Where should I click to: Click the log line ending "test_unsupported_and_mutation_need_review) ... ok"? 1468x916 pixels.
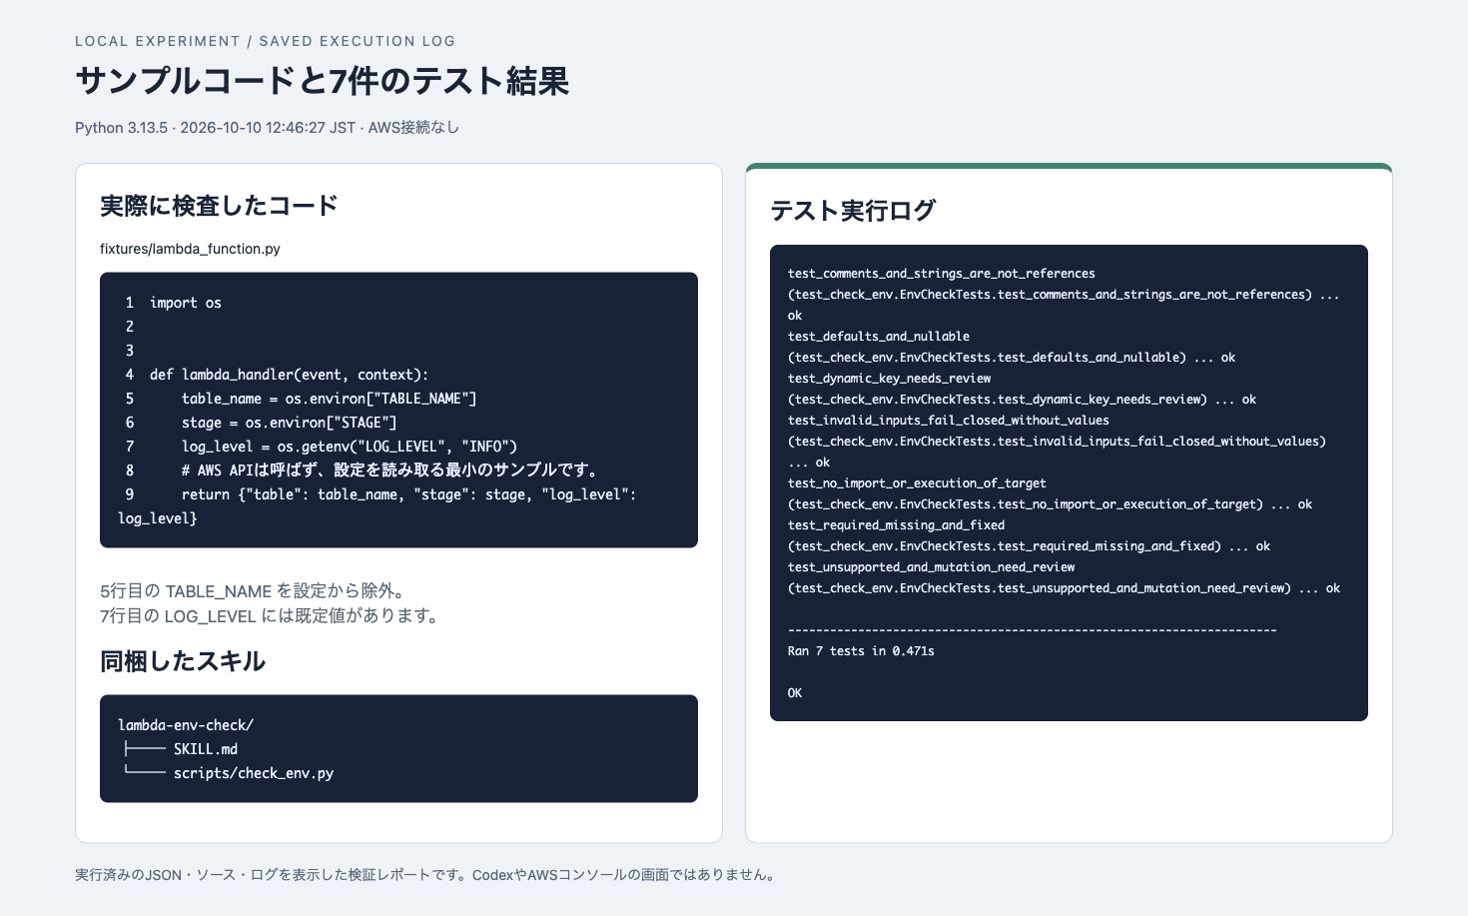click(x=1065, y=588)
